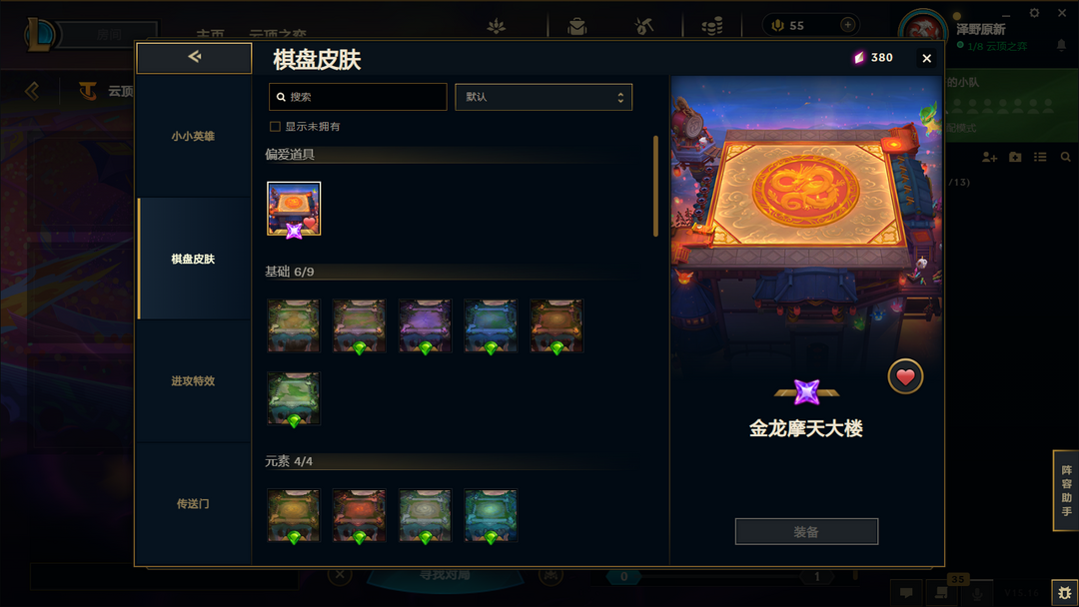Open the 阵容助手 side panel
Image resolution: width=1079 pixels, height=607 pixels.
(1066, 491)
